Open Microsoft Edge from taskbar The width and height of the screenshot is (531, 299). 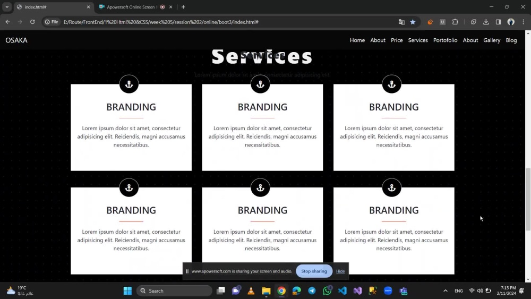click(x=297, y=291)
